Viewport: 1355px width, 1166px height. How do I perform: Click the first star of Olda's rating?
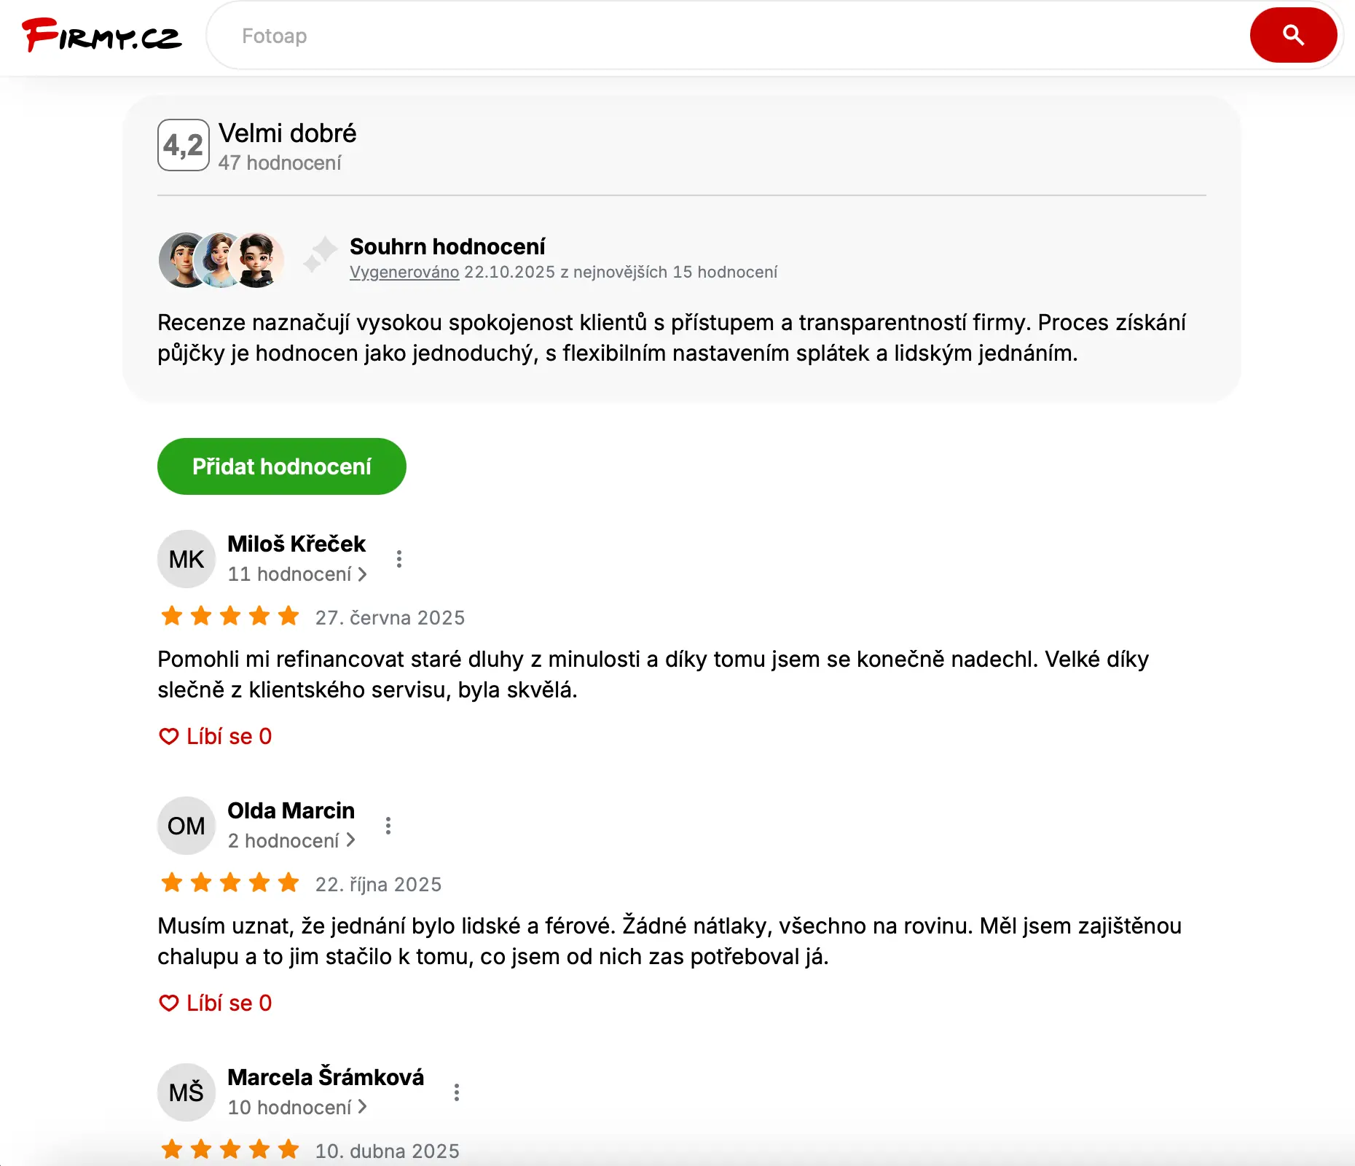click(172, 883)
